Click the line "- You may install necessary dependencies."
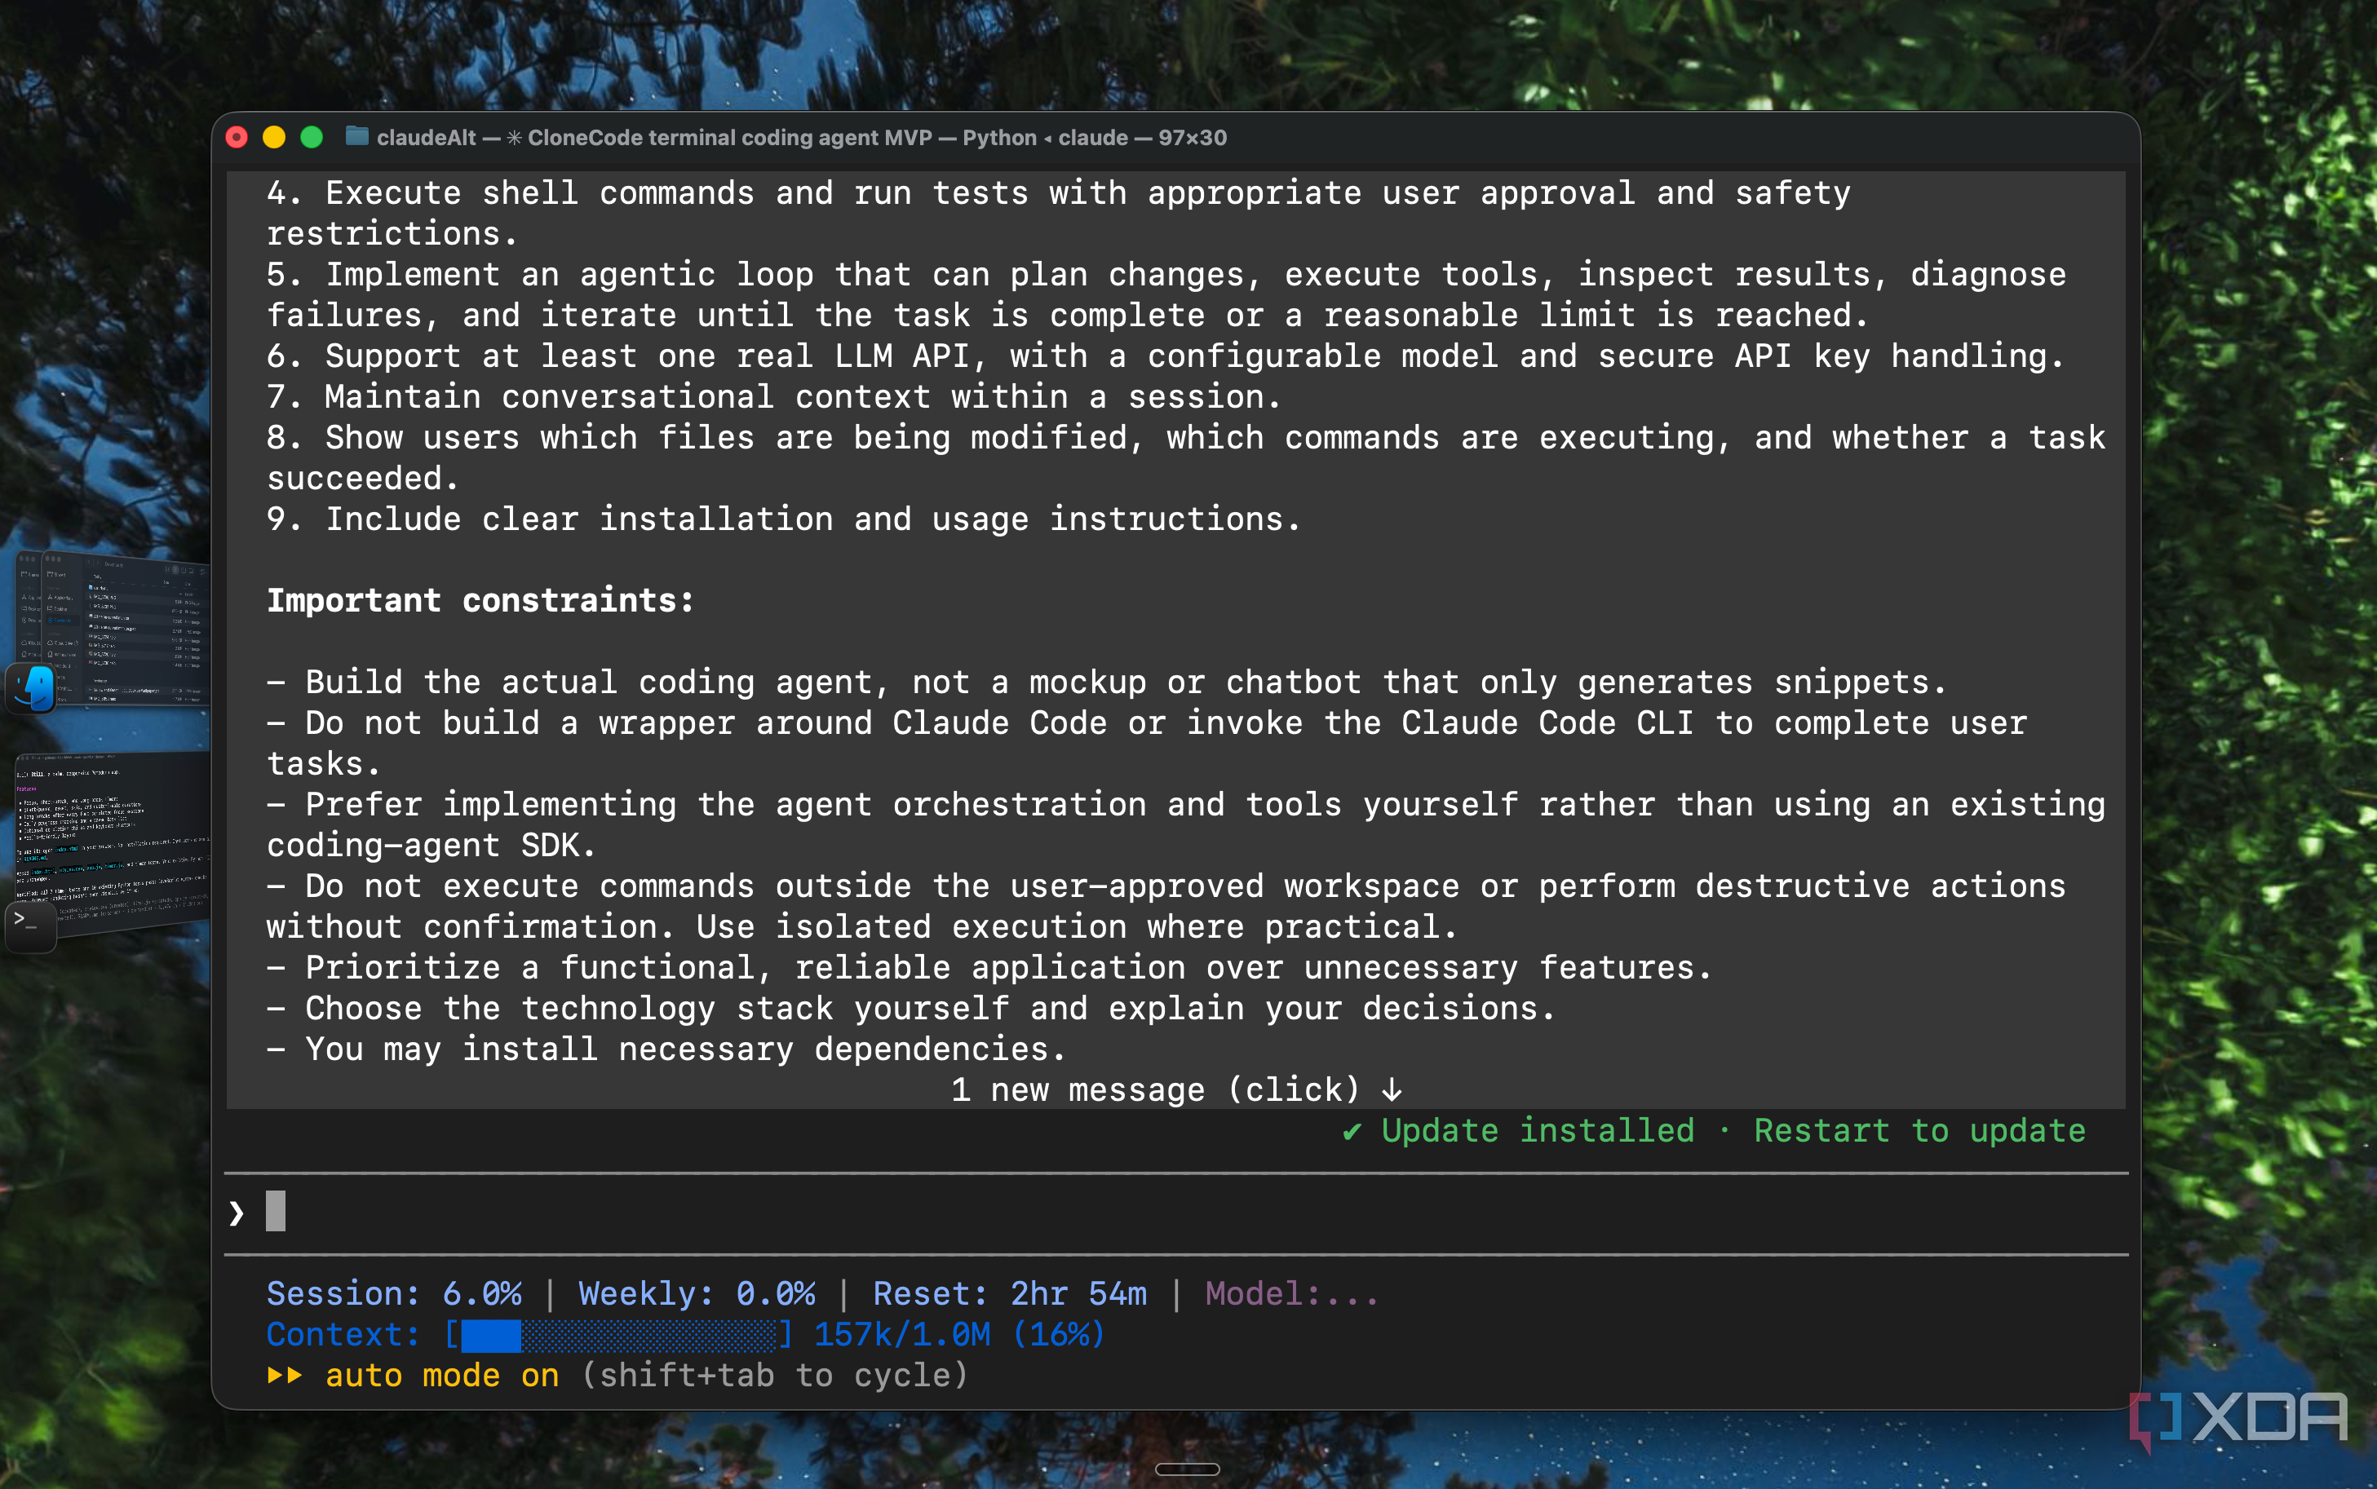2377x1489 pixels. (667, 1049)
